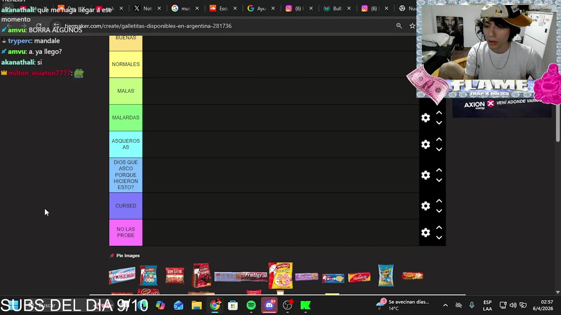The image size is (561, 315).
Task: Click the DIOS QUE ASCO tier label
Action: (126, 175)
